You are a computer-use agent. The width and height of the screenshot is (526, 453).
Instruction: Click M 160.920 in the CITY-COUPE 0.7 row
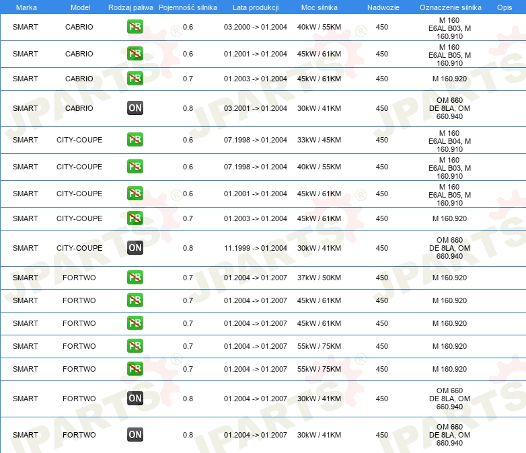click(449, 218)
